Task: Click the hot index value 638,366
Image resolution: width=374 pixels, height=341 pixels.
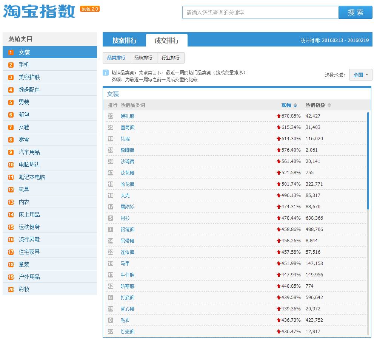Action: coord(314,218)
